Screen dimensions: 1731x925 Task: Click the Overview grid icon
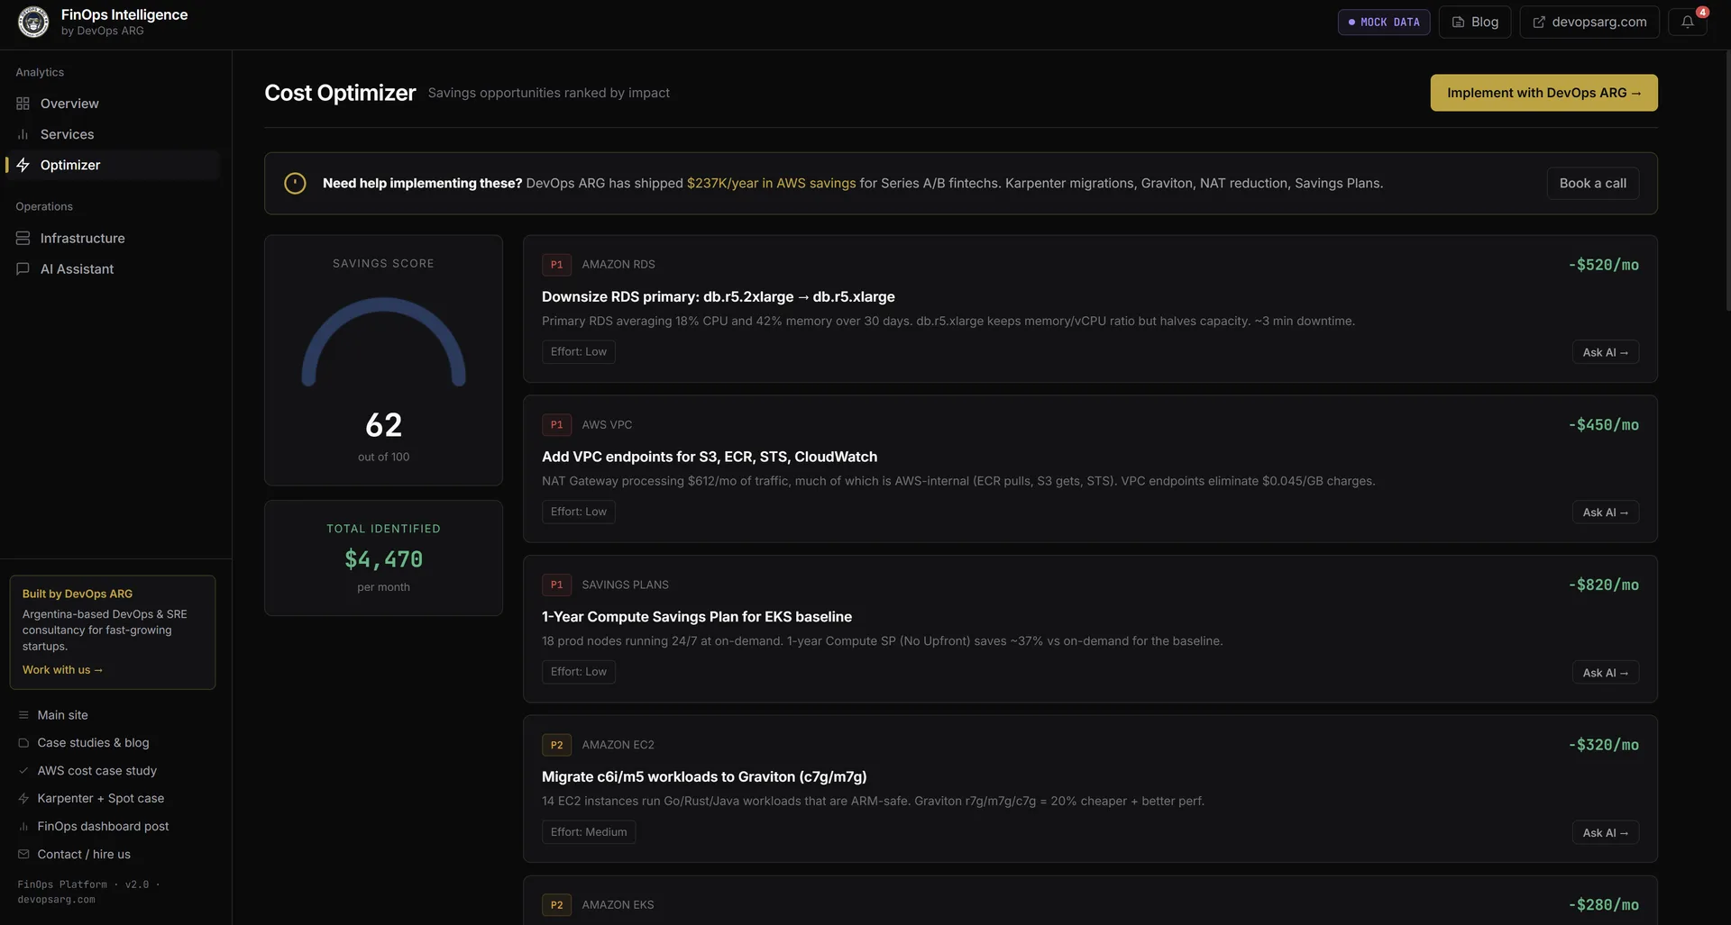pos(23,104)
